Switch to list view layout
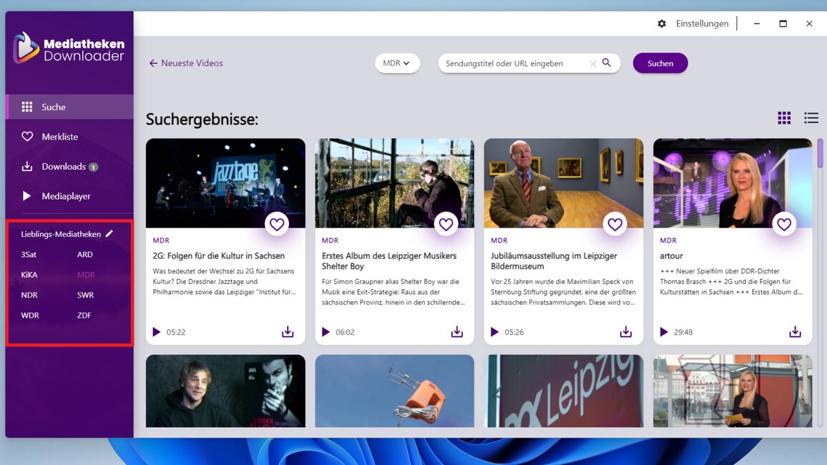Image resolution: width=827 pixels, height=465 pixels. pos(811,118)
